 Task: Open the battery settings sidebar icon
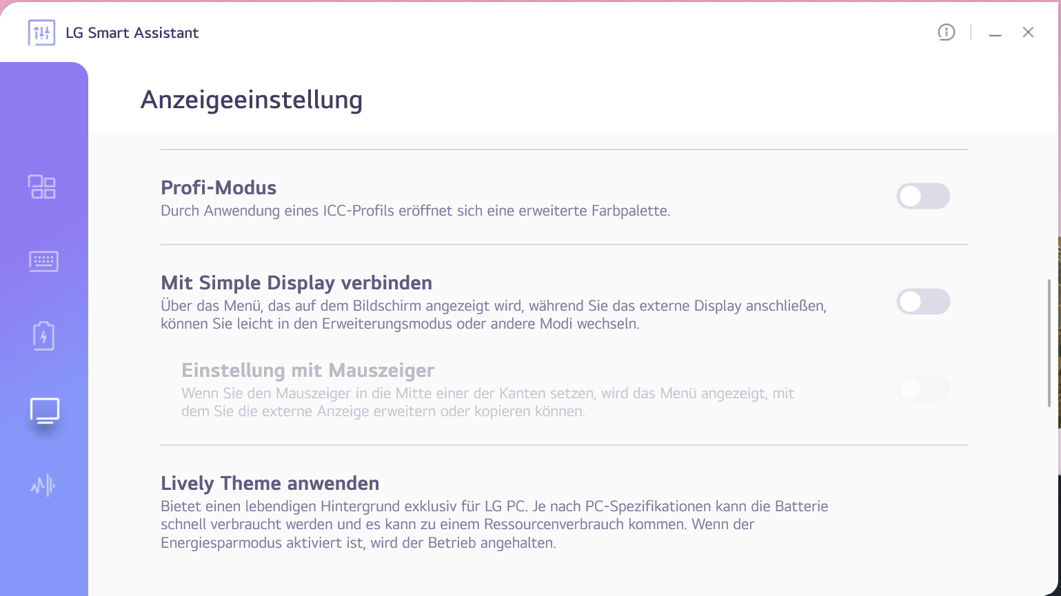pos(43,336)
